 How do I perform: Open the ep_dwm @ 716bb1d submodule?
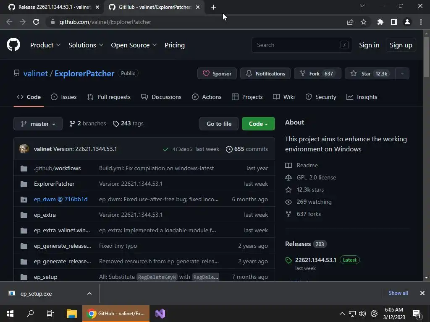coord(60,199)
